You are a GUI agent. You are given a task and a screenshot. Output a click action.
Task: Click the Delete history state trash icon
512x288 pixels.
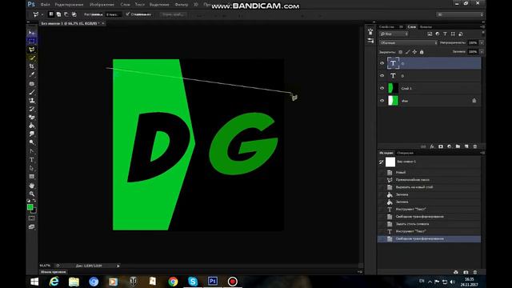pyautogui.click(x=475, y=272)
